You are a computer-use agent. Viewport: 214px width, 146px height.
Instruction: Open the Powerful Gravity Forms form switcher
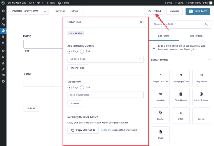point(29,11)
